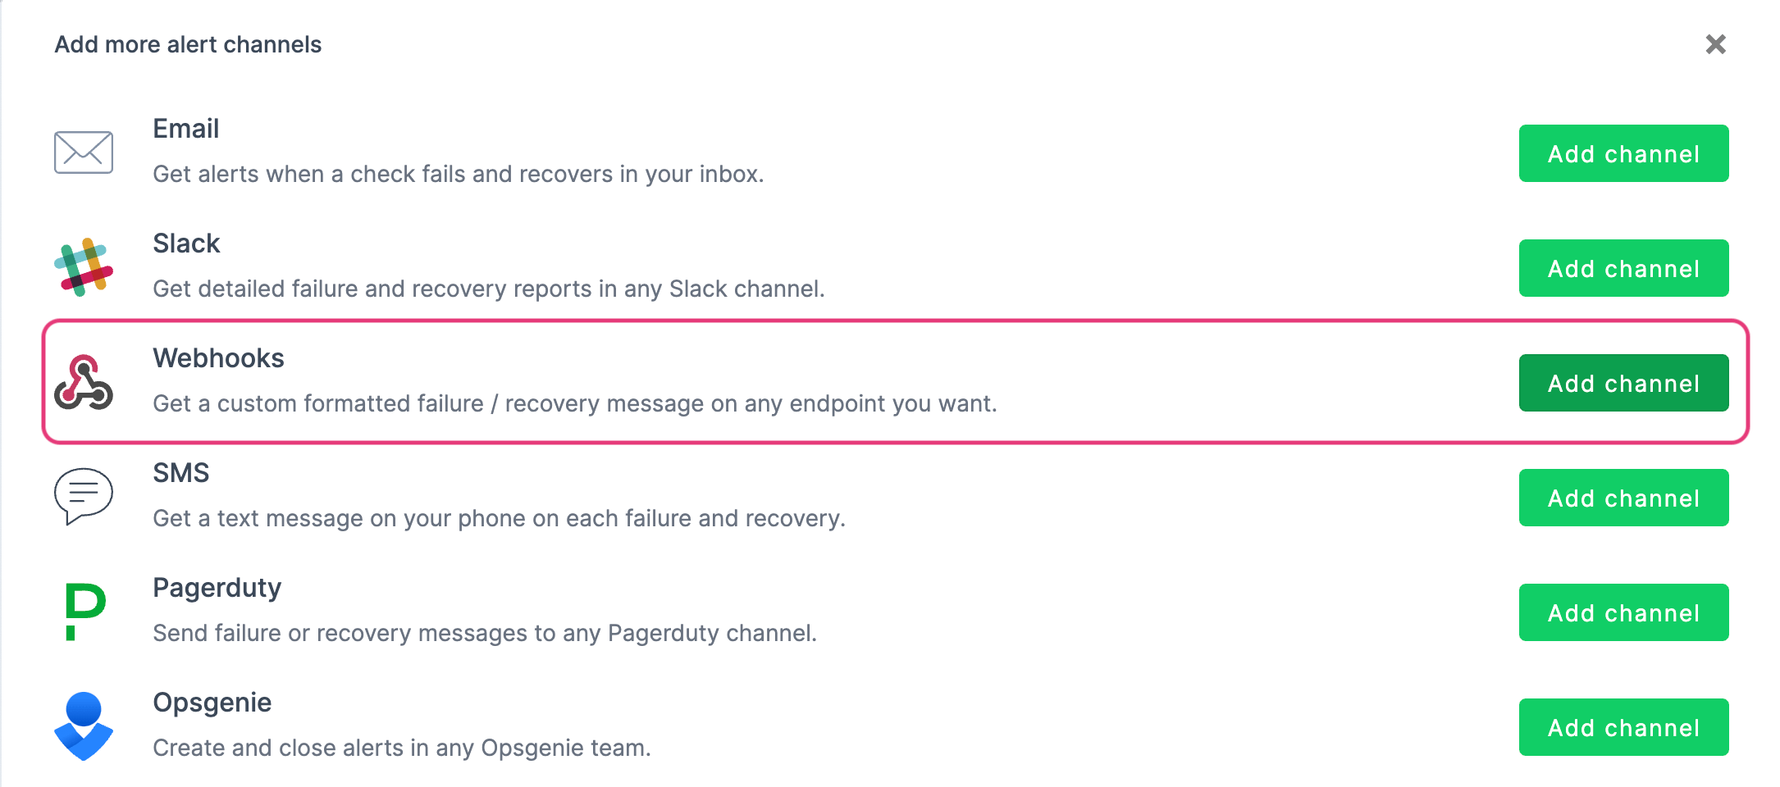The width and height of the screenshot is (1780, 787).
Task: Click the Email channel title
Action: [185, 128]
